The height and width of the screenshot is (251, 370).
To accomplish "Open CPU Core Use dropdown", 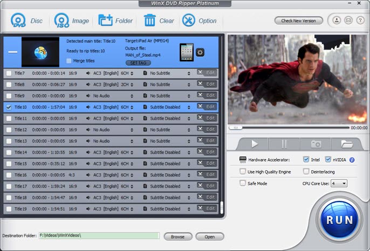I will pyautogui.click(x=339, y=183).
